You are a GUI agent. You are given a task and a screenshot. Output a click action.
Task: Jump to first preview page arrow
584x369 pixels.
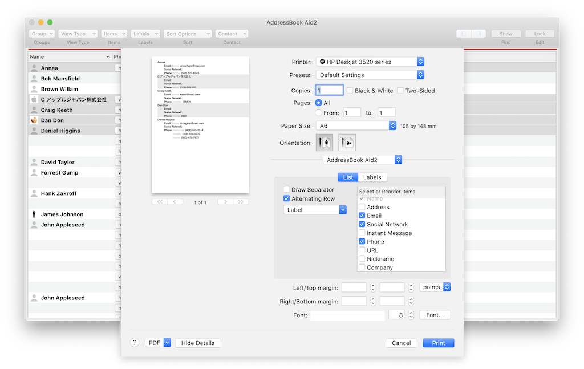pyautogui.click(x=159, y=202)
